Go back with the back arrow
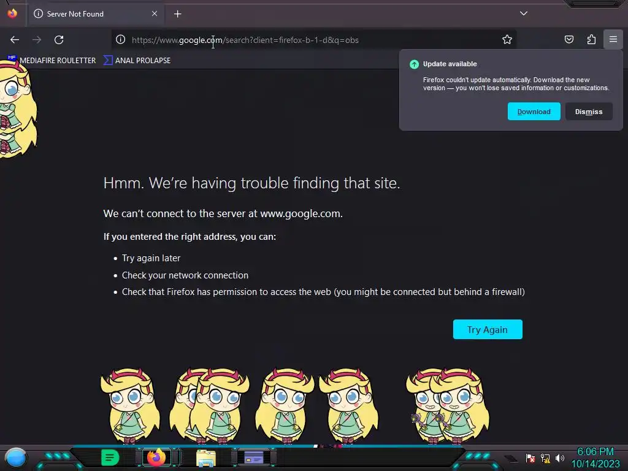 pyautogui.click(x=15, y=40)
